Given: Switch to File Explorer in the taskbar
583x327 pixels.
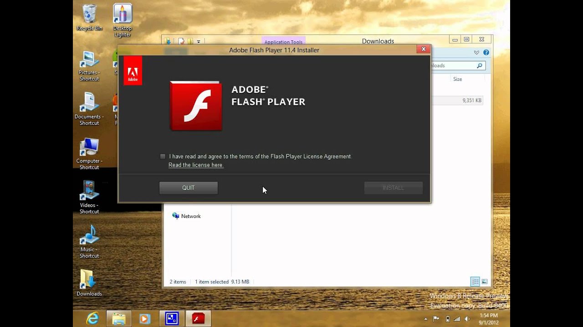Looking at the screenshot, I should tap(119, 319).
